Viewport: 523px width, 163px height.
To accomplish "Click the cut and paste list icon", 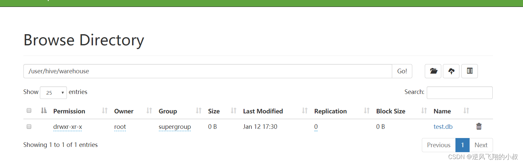I will pyautogui.click(x=470, y=71).
